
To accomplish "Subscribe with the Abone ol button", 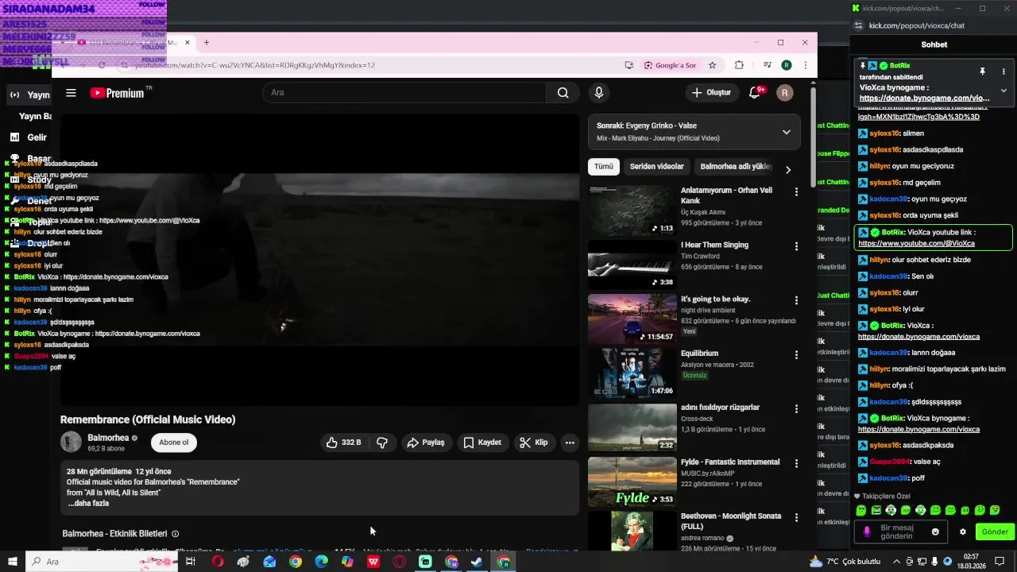I will click(x=174, y=443).
